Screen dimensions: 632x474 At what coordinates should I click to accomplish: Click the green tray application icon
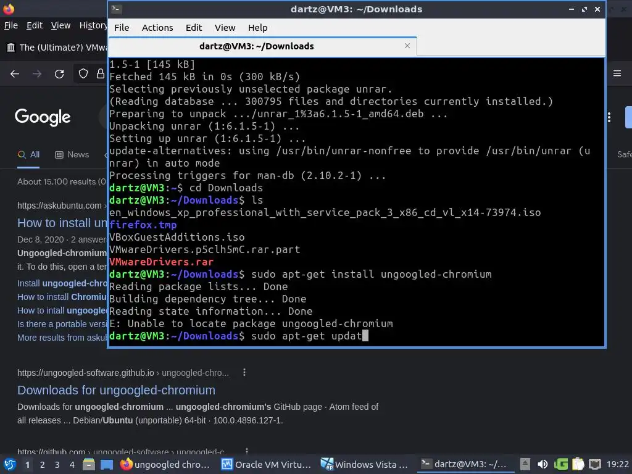(560, 464)
